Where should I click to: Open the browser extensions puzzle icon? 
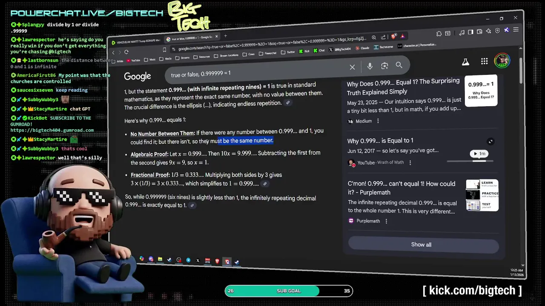(439, 34)
